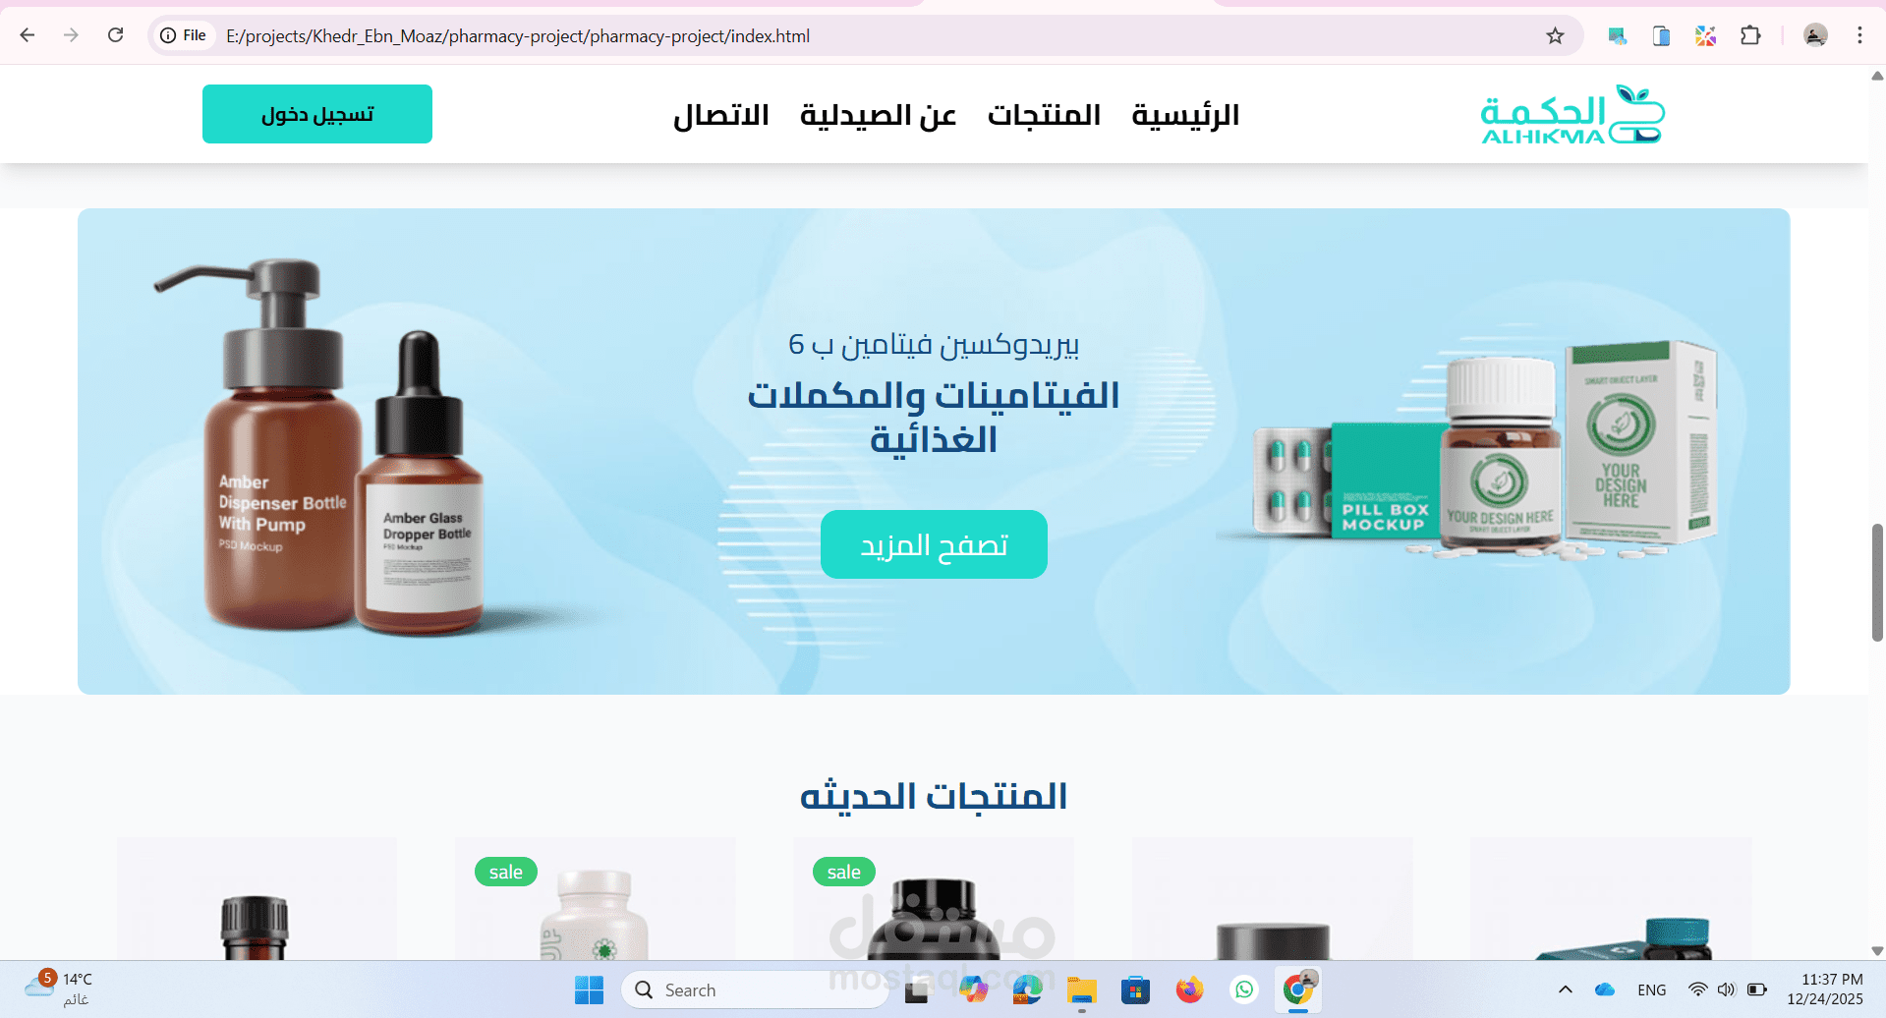This screenshot has height=1018, width=1886.
Task: Click the File site info chip
Action: [185, 35]
